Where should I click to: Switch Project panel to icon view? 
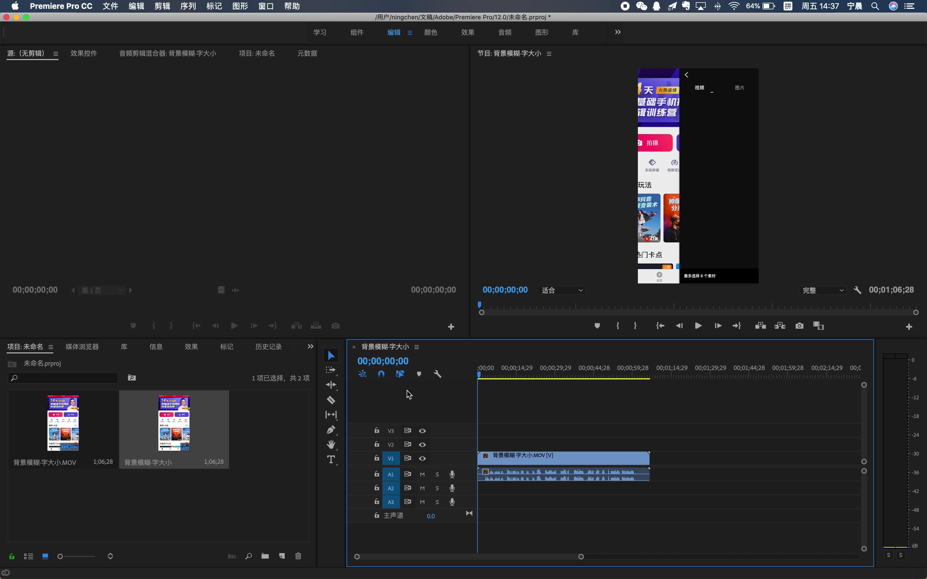coord(45,556)
